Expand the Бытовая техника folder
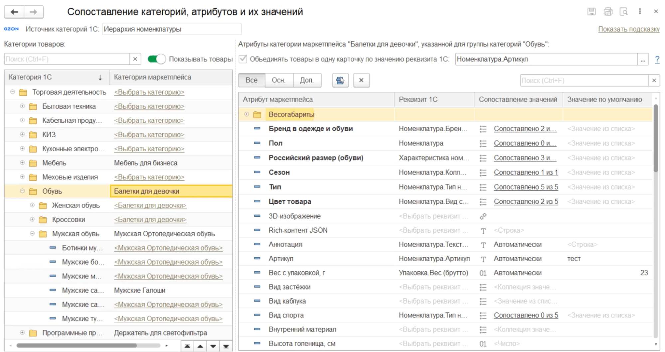This screenshot has height=352, width=665. (x=22, y=106)
